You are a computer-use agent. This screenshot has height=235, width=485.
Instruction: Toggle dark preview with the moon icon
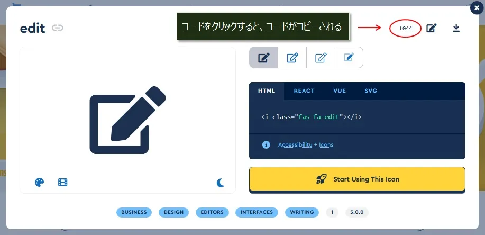(x=221, y=183)
